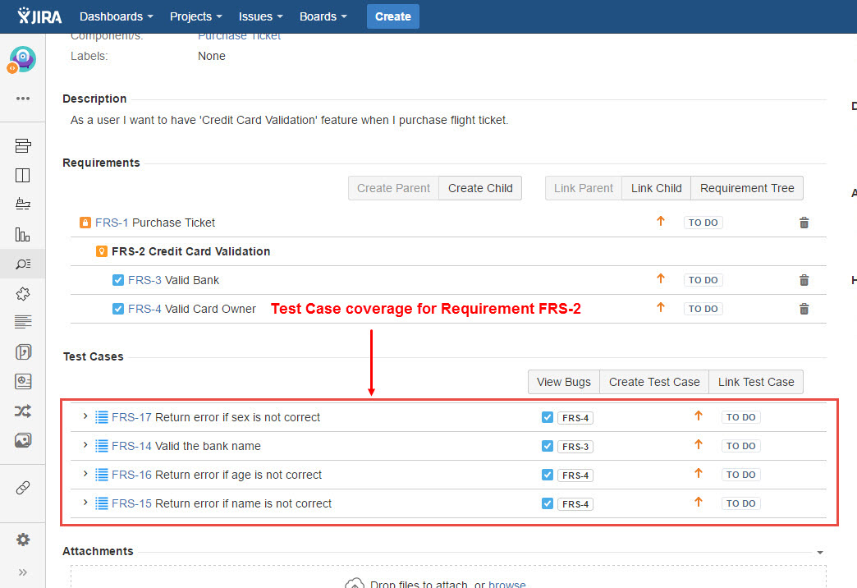
Task: Click checkbox icon beside FRS-3 Valid Bank
Action: 118,280
